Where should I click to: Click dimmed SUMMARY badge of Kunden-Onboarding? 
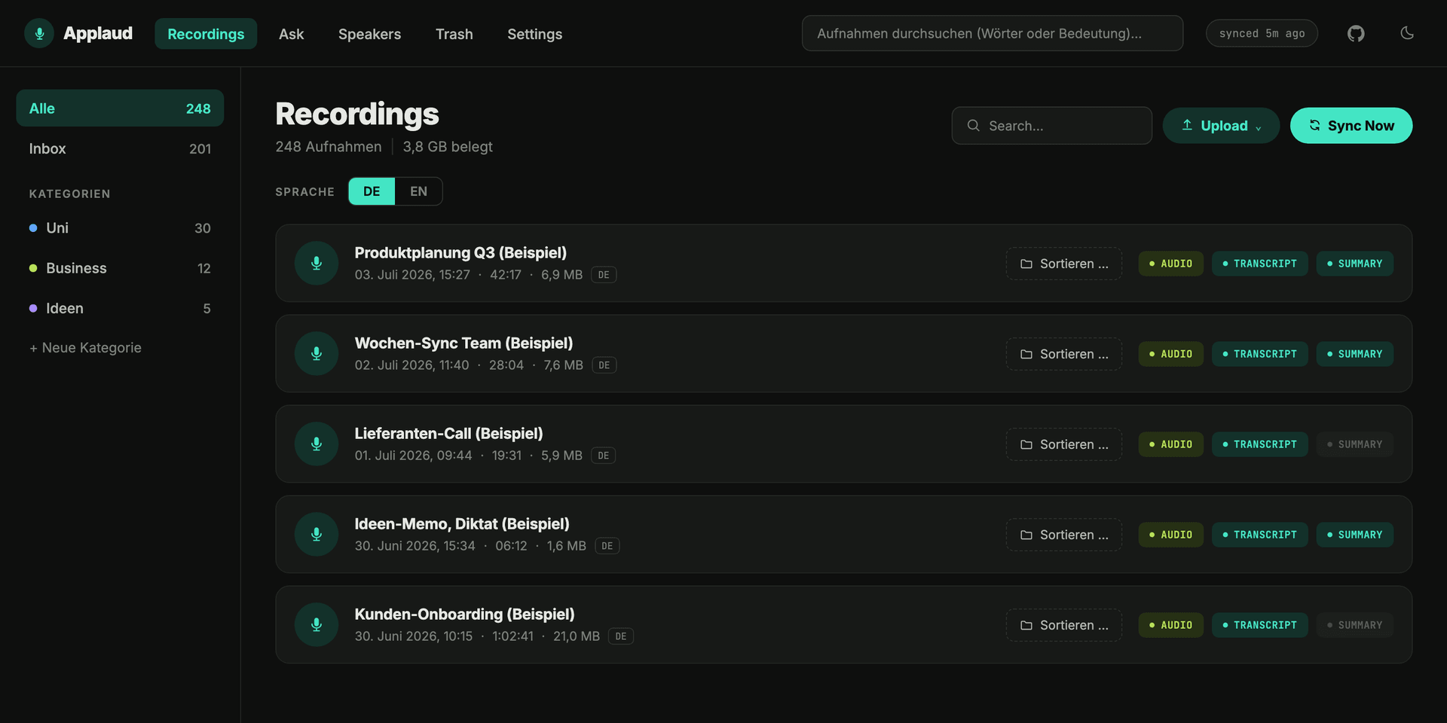[1354, 625]
